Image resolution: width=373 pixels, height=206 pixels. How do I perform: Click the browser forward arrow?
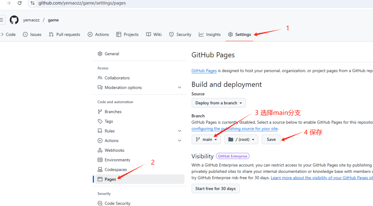(x=9, y=3)
